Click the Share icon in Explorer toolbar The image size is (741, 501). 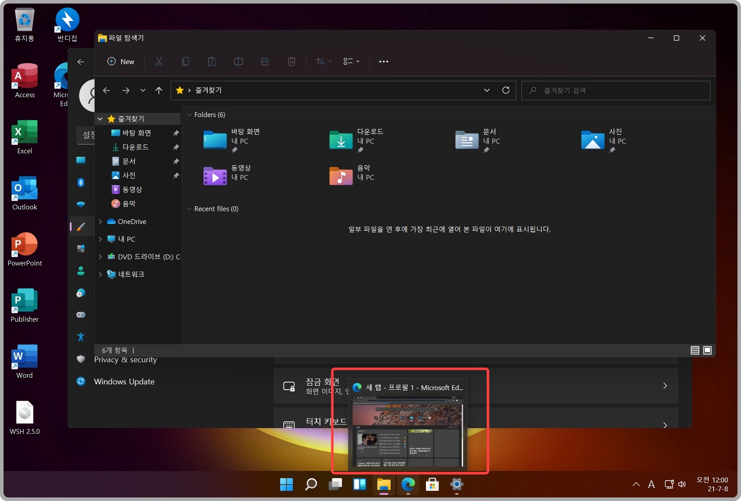[265, 61]
